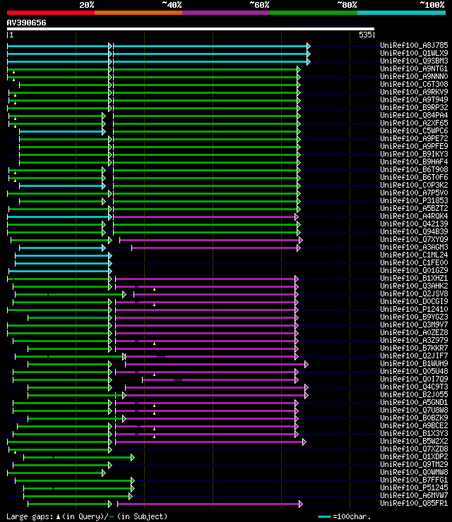Click the purple alignment bar of UniRef100_Q85FR1
Viewport: 452px width, 522px height.
coord(210,504)
